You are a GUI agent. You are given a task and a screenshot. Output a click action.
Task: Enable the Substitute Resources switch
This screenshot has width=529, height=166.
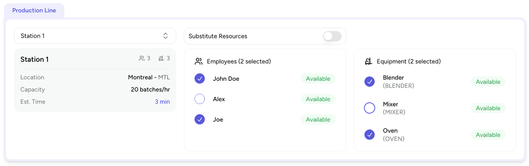[x=332, y=36]
